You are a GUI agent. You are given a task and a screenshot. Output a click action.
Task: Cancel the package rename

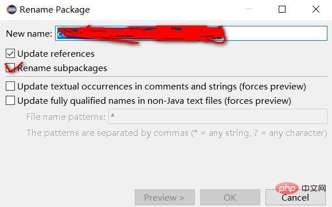pos(295,197)
